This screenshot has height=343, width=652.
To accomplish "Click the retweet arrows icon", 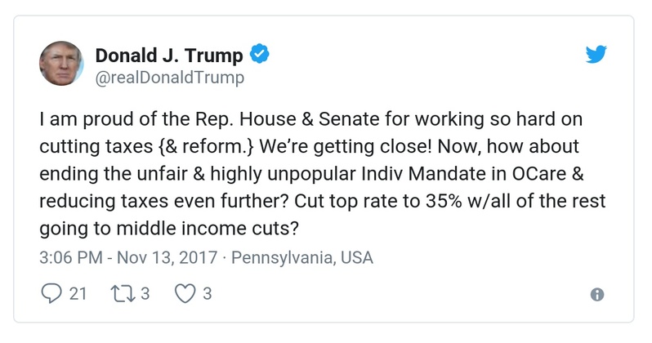I will tap(118, 294).
